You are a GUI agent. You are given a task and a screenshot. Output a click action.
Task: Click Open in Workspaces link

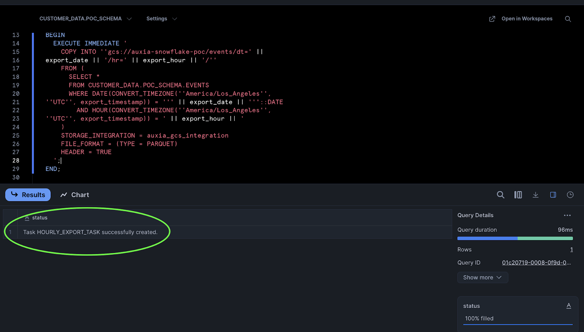[x=527, y=19]
